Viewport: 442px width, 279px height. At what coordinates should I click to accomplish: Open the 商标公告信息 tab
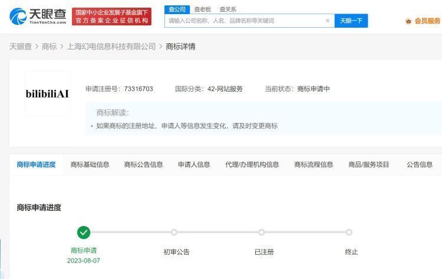pyautogui.click(x=143, y=165)
